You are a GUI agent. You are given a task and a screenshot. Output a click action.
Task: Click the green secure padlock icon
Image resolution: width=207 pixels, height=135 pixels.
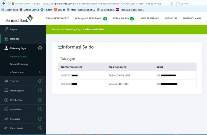point(13,3)
